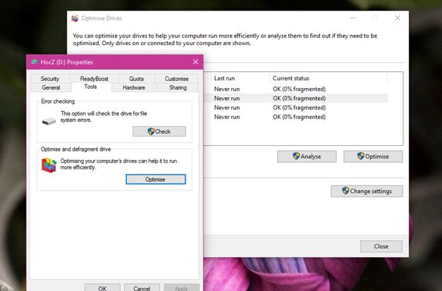Image resolution: width=442 pixels, height=291 pixels.
Task: Minimize the Optimise Drives window
Action: (x=353, y=18)
